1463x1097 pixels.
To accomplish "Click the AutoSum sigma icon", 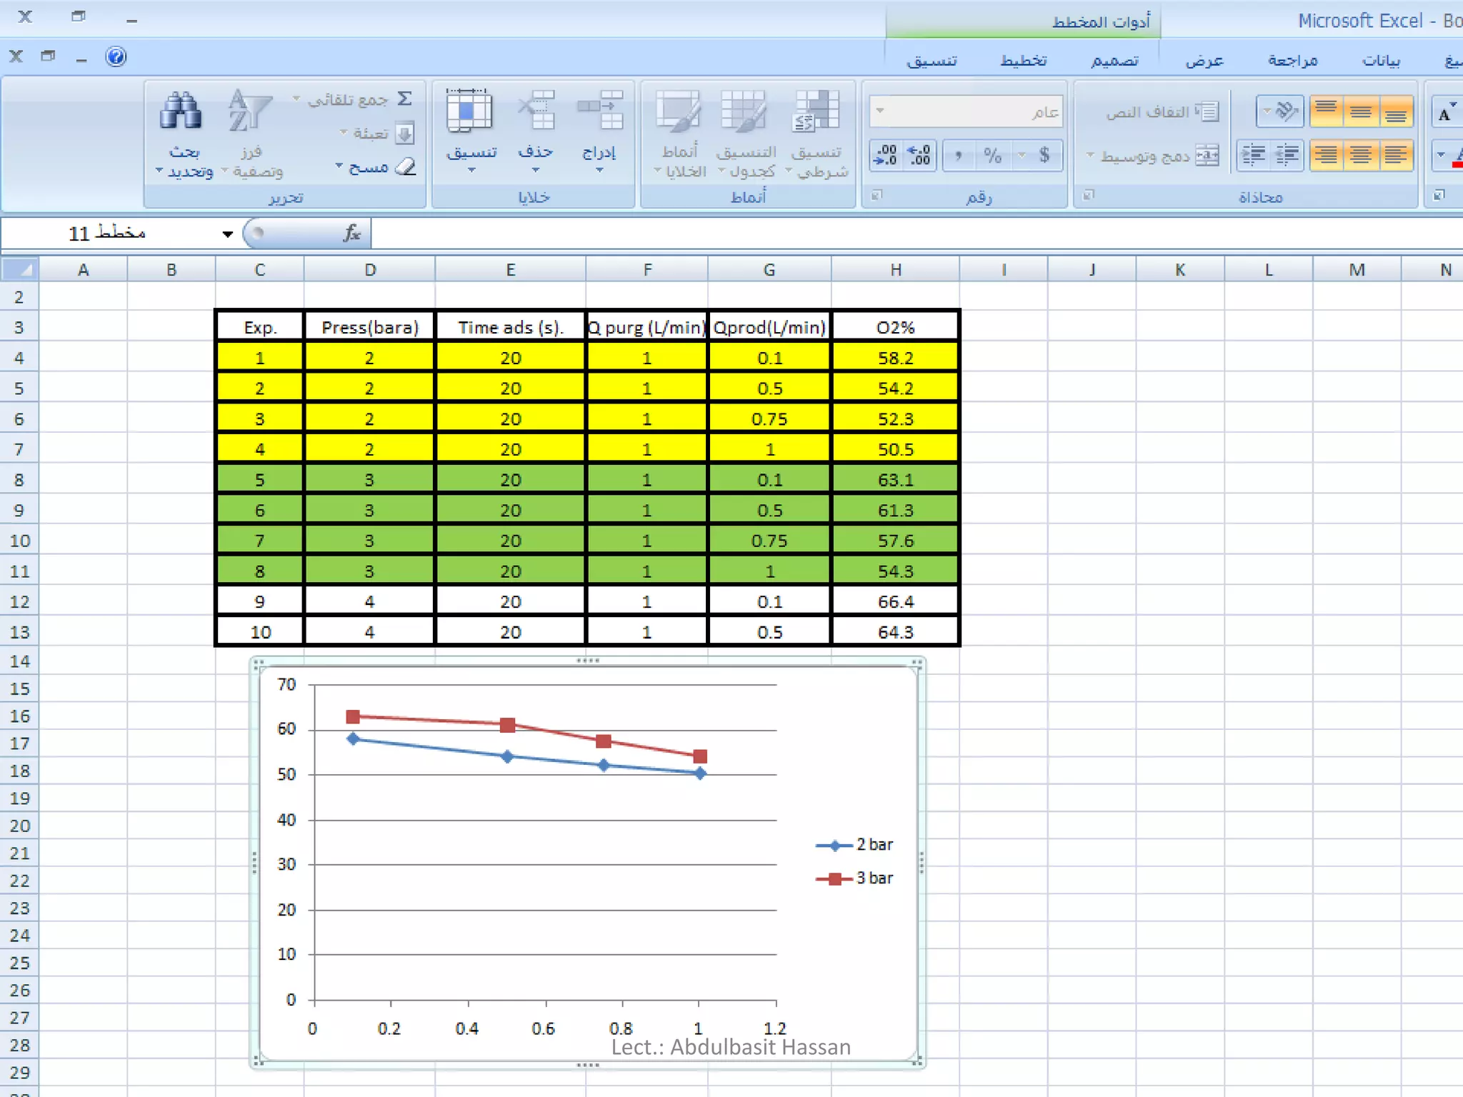I will [405, 99].
